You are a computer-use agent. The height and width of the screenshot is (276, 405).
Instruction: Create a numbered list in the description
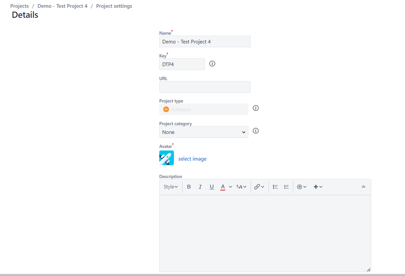[x=286, y=187]
